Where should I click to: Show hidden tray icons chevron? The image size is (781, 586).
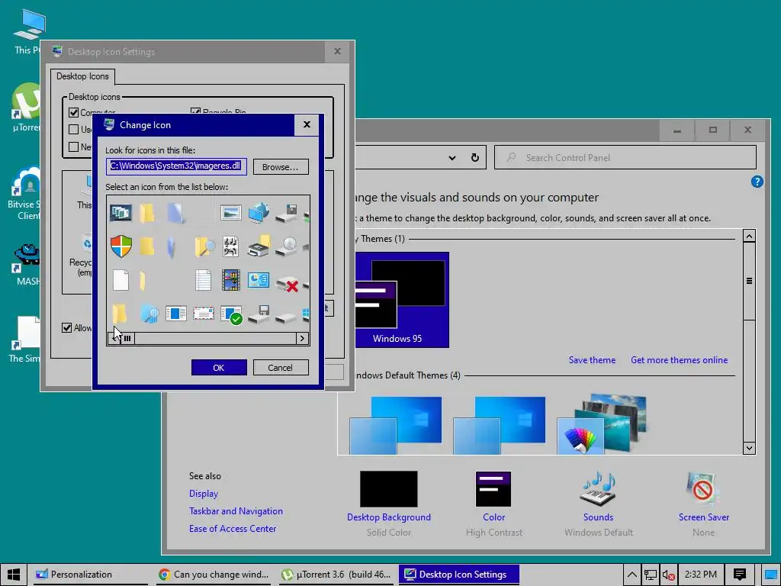pyautogui.click(x=632, y=575)
